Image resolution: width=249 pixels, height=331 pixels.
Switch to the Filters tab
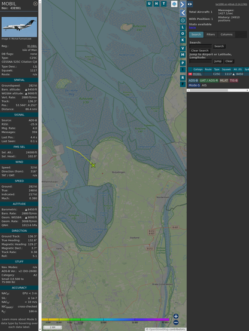(211, 35)
